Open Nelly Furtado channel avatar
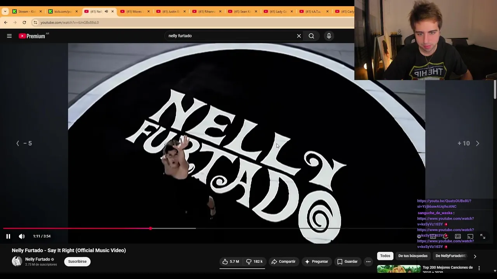 click(x=17, y=261)
